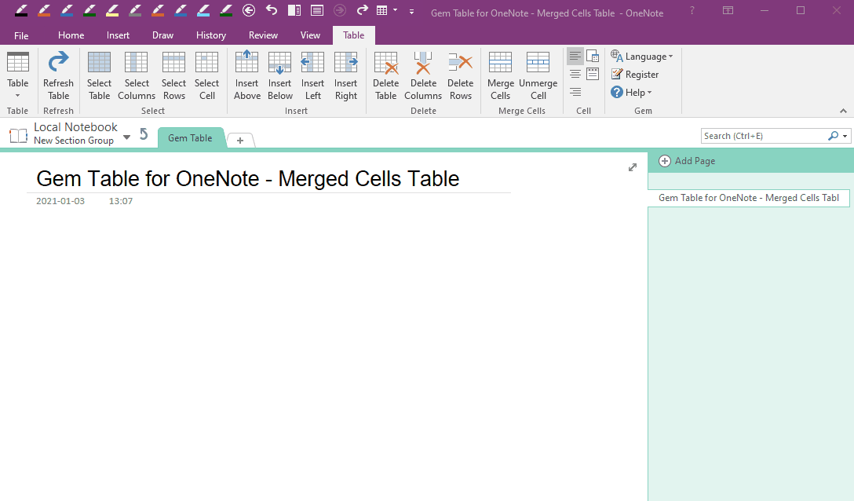Open the Help dropdown
The height and width of the screenshot is (501, 854).
(x=631, y=92)
